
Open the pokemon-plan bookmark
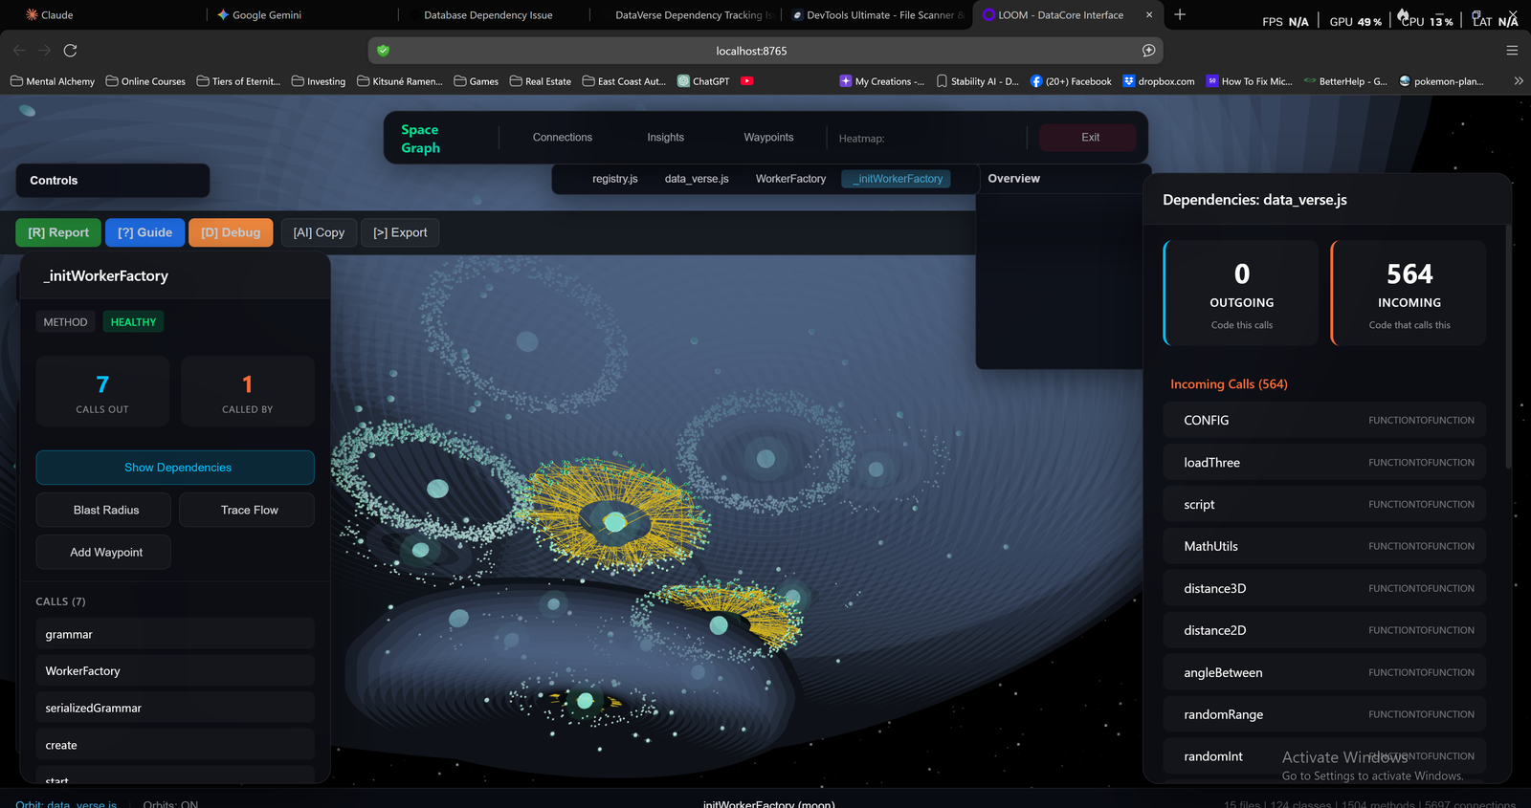1441,81
